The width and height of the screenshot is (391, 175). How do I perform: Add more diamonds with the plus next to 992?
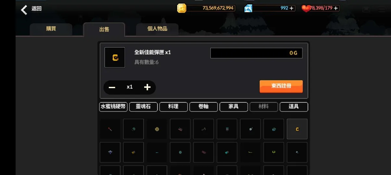[292, 8]
